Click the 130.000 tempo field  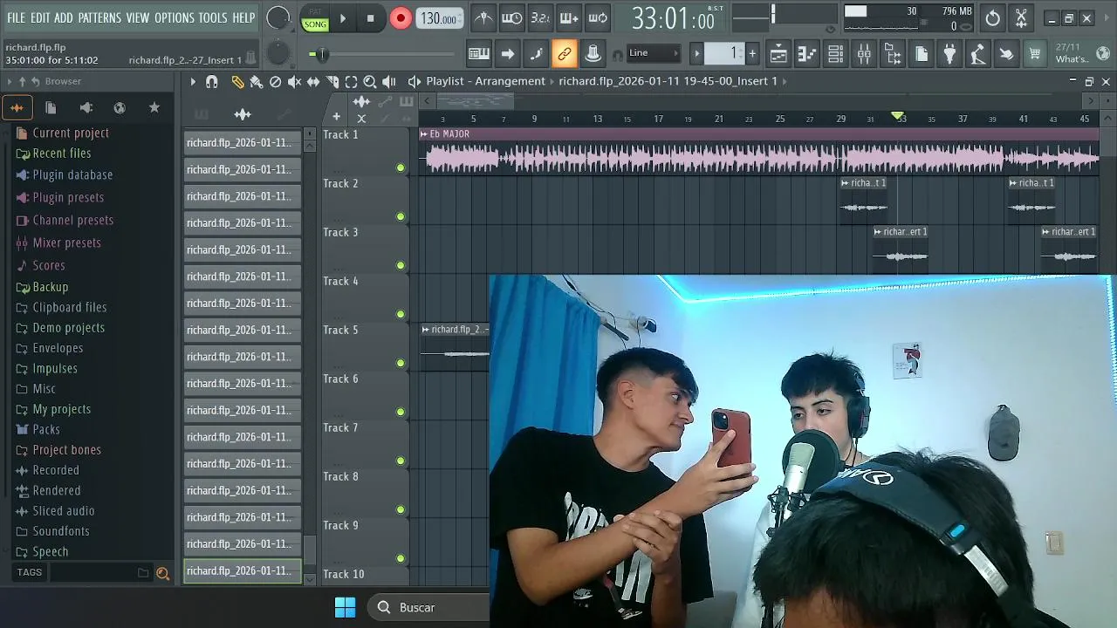click(441, 18)
